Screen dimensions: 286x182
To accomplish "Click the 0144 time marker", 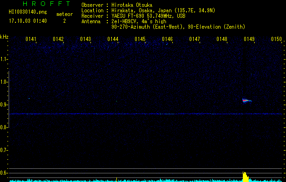I will click(x=113, y=39).
